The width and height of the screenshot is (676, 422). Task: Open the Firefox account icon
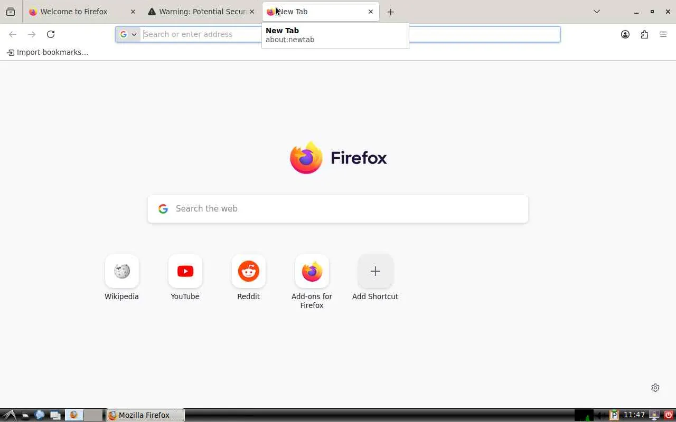tap(625, 34)
